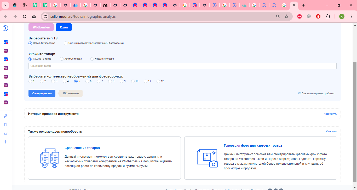This screenshot has height=190, width=357.
Task: Select Новая фотоворонка radio option
Action: click(x=30, y=43)
